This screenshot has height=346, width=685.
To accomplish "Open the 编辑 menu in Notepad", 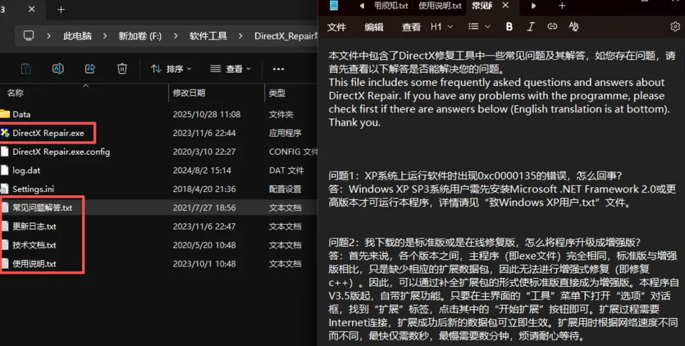I will 374,27.
